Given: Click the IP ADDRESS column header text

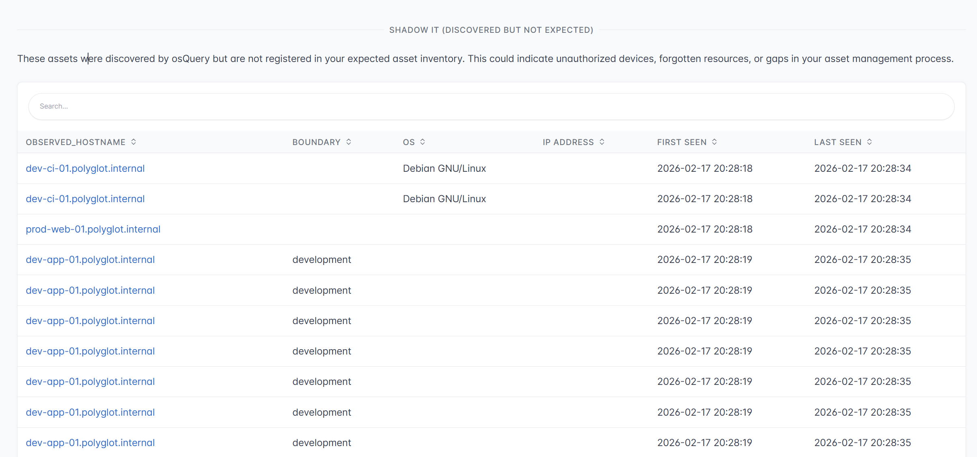Looking at the screenshot, I should click(568, 142).
